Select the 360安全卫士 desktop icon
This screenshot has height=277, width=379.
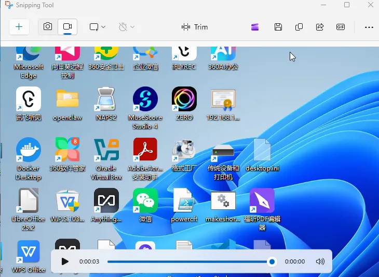[106, 59]
